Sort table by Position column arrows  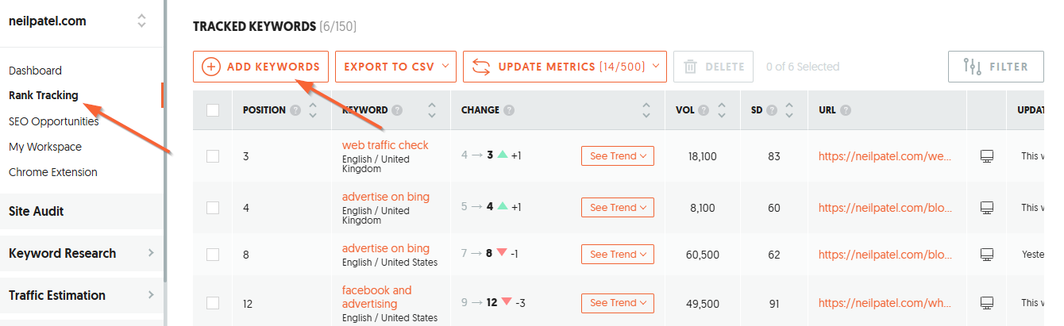313,110
